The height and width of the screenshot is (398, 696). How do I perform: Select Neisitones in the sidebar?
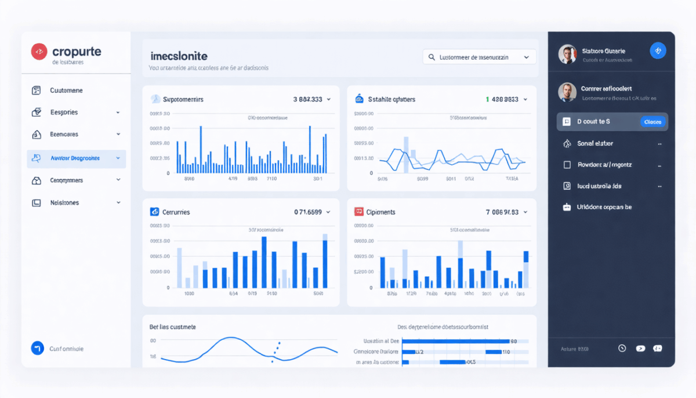click(x=64, y=202)
